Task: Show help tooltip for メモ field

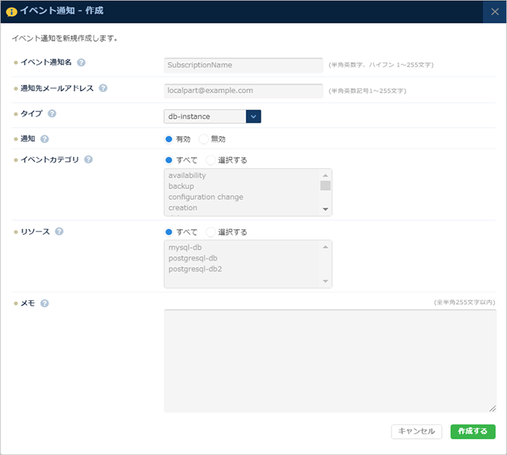Action: [44, 303]
